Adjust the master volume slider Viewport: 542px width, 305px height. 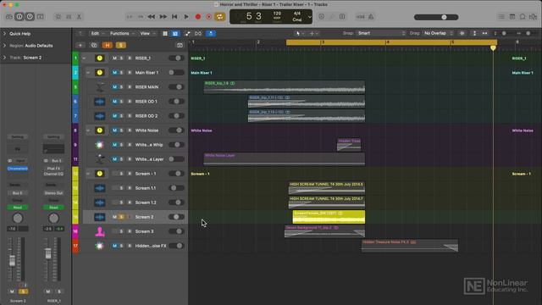(436, 17)
